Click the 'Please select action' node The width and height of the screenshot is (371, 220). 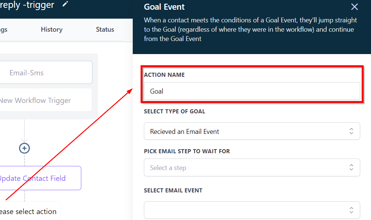point(28,211)
